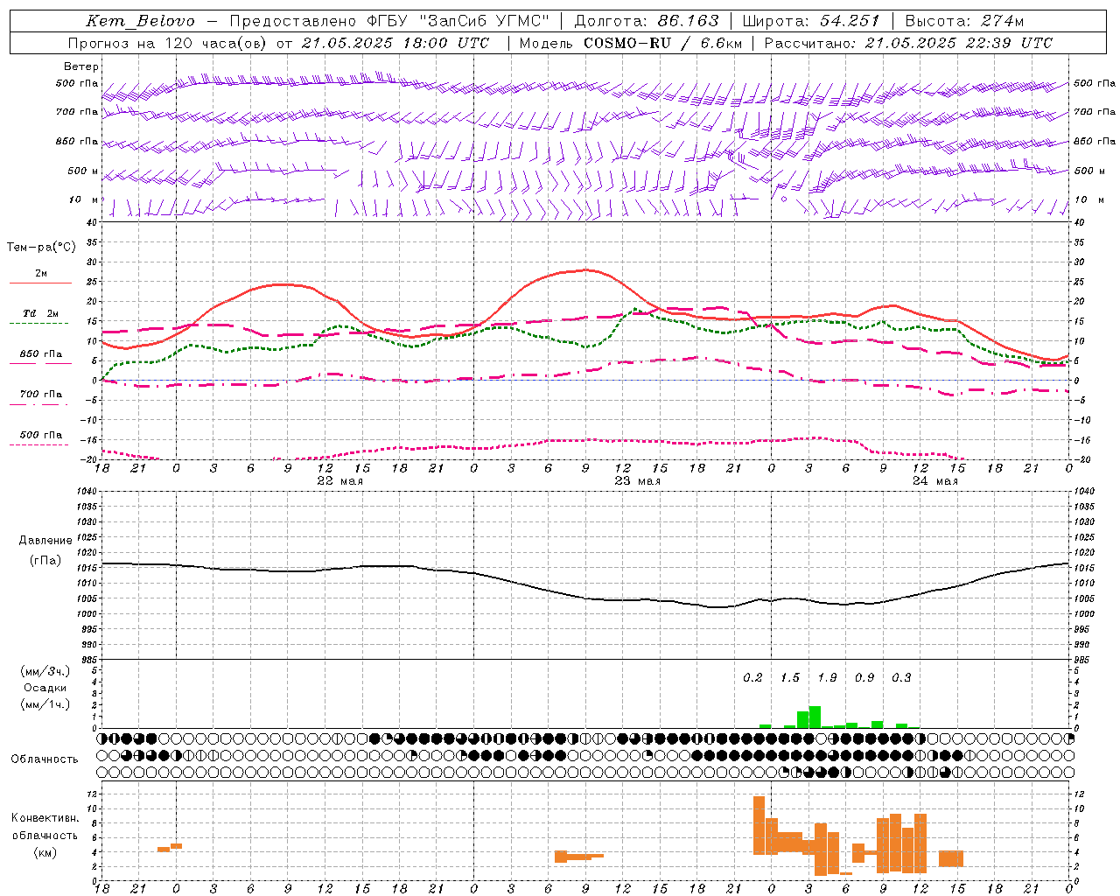Click the '(мм/3ч.)' unit label
Screen dimensions: 1120x896
45,671
